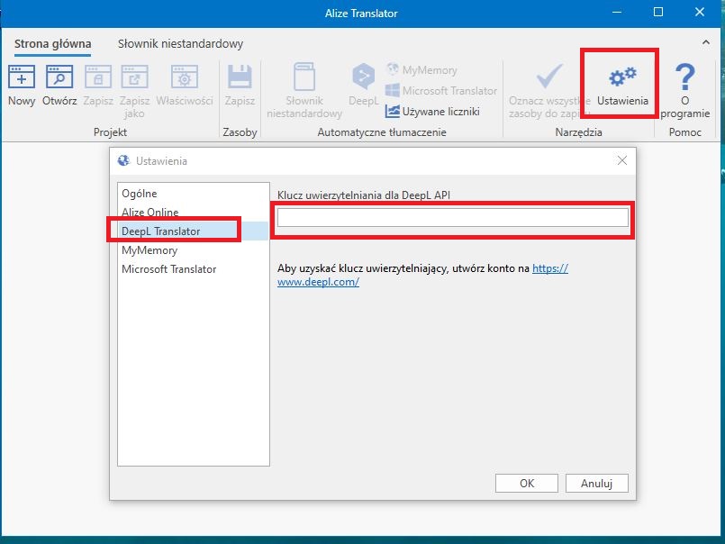This screenshot has height=544, width=725.
Task: Open Używane liczniki usage counters
Action: [x=432, y=112]
